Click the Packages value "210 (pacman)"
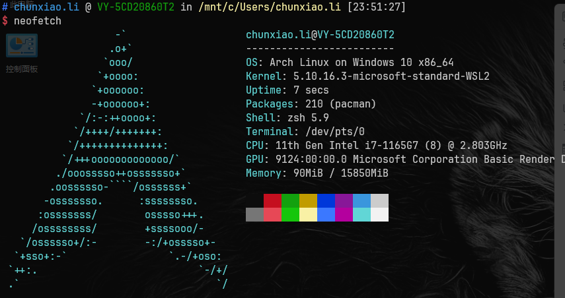Screen dimensions: 565x298 coord(341,104)
